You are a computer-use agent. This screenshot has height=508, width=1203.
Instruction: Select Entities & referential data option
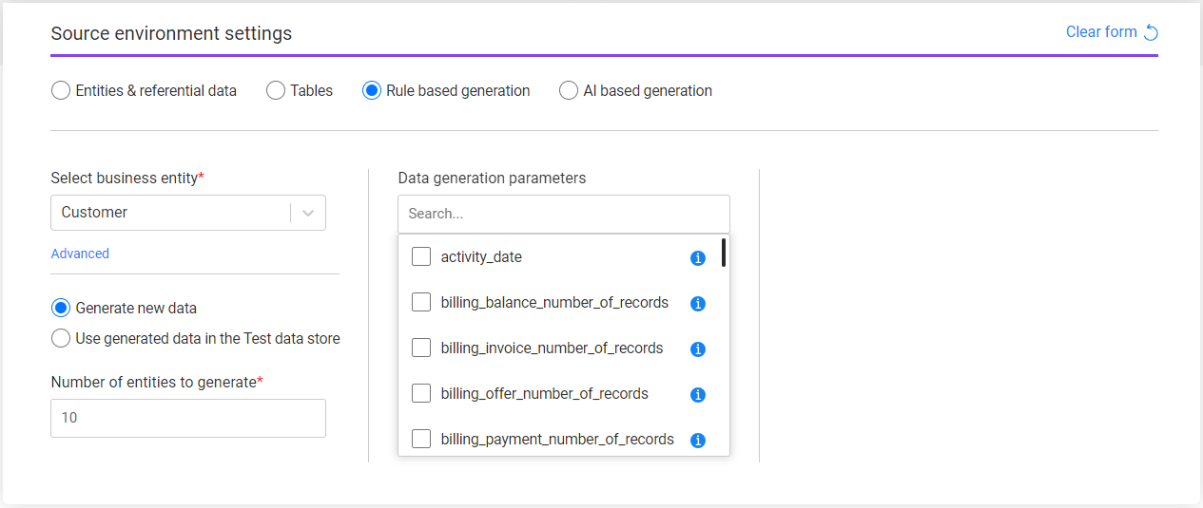(x=61, y=91)
